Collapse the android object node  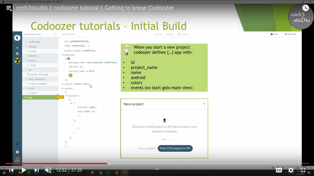pos(63,55)
